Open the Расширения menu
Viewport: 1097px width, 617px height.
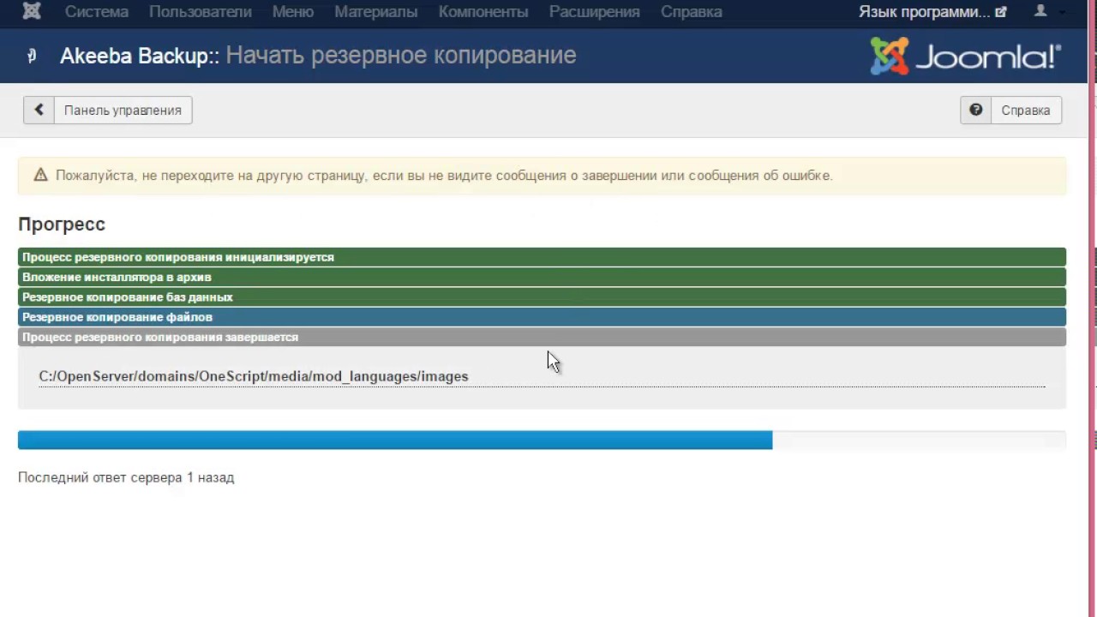pos(595,12)
